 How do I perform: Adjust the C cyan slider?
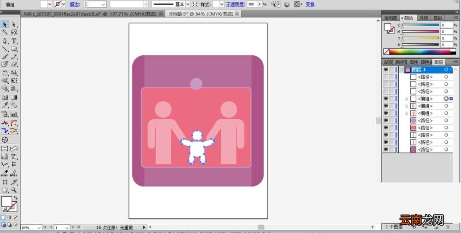(420, 26)
